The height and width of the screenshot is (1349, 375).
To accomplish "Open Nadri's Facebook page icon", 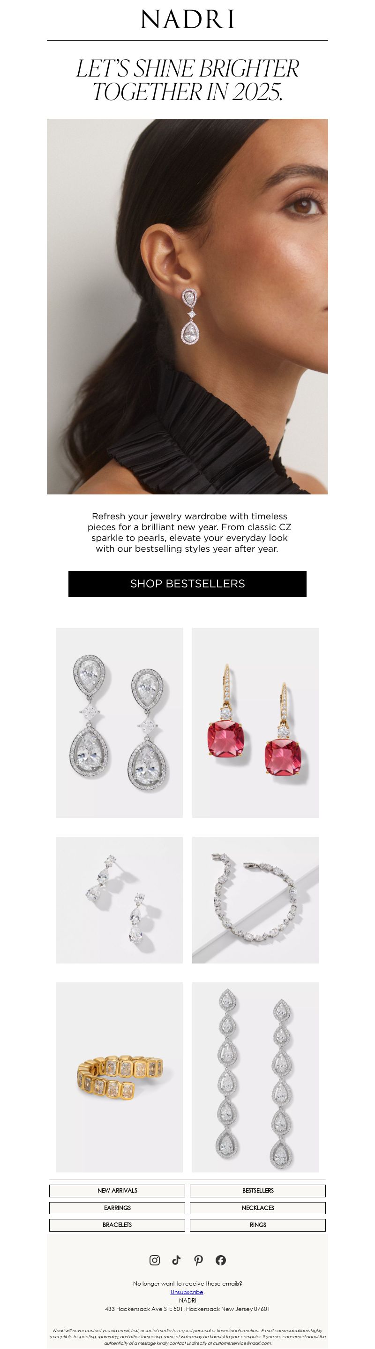I will point(221,1260).
